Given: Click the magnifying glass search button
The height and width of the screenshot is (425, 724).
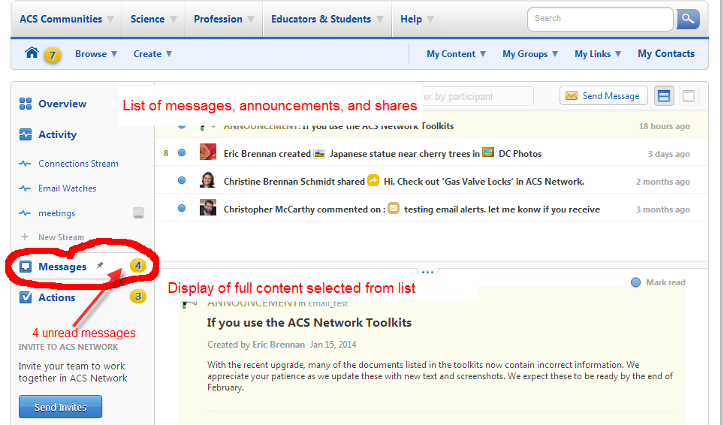Looking at the screenshot, I should coord(687,20).
